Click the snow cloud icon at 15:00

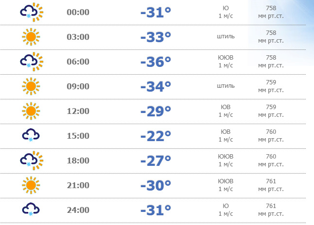pyautogui.click(x=31, y=135)
